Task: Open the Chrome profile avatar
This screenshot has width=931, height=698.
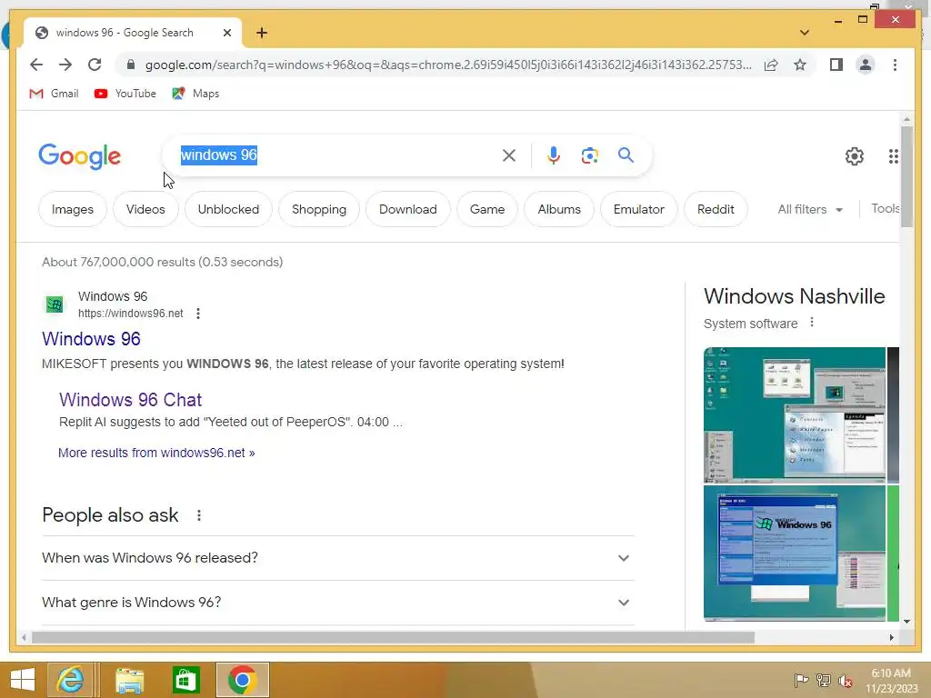Action: [x=866, y=65]
